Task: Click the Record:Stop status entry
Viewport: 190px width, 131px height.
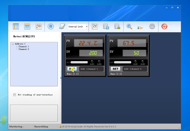Action: click(x=41, y=127)
